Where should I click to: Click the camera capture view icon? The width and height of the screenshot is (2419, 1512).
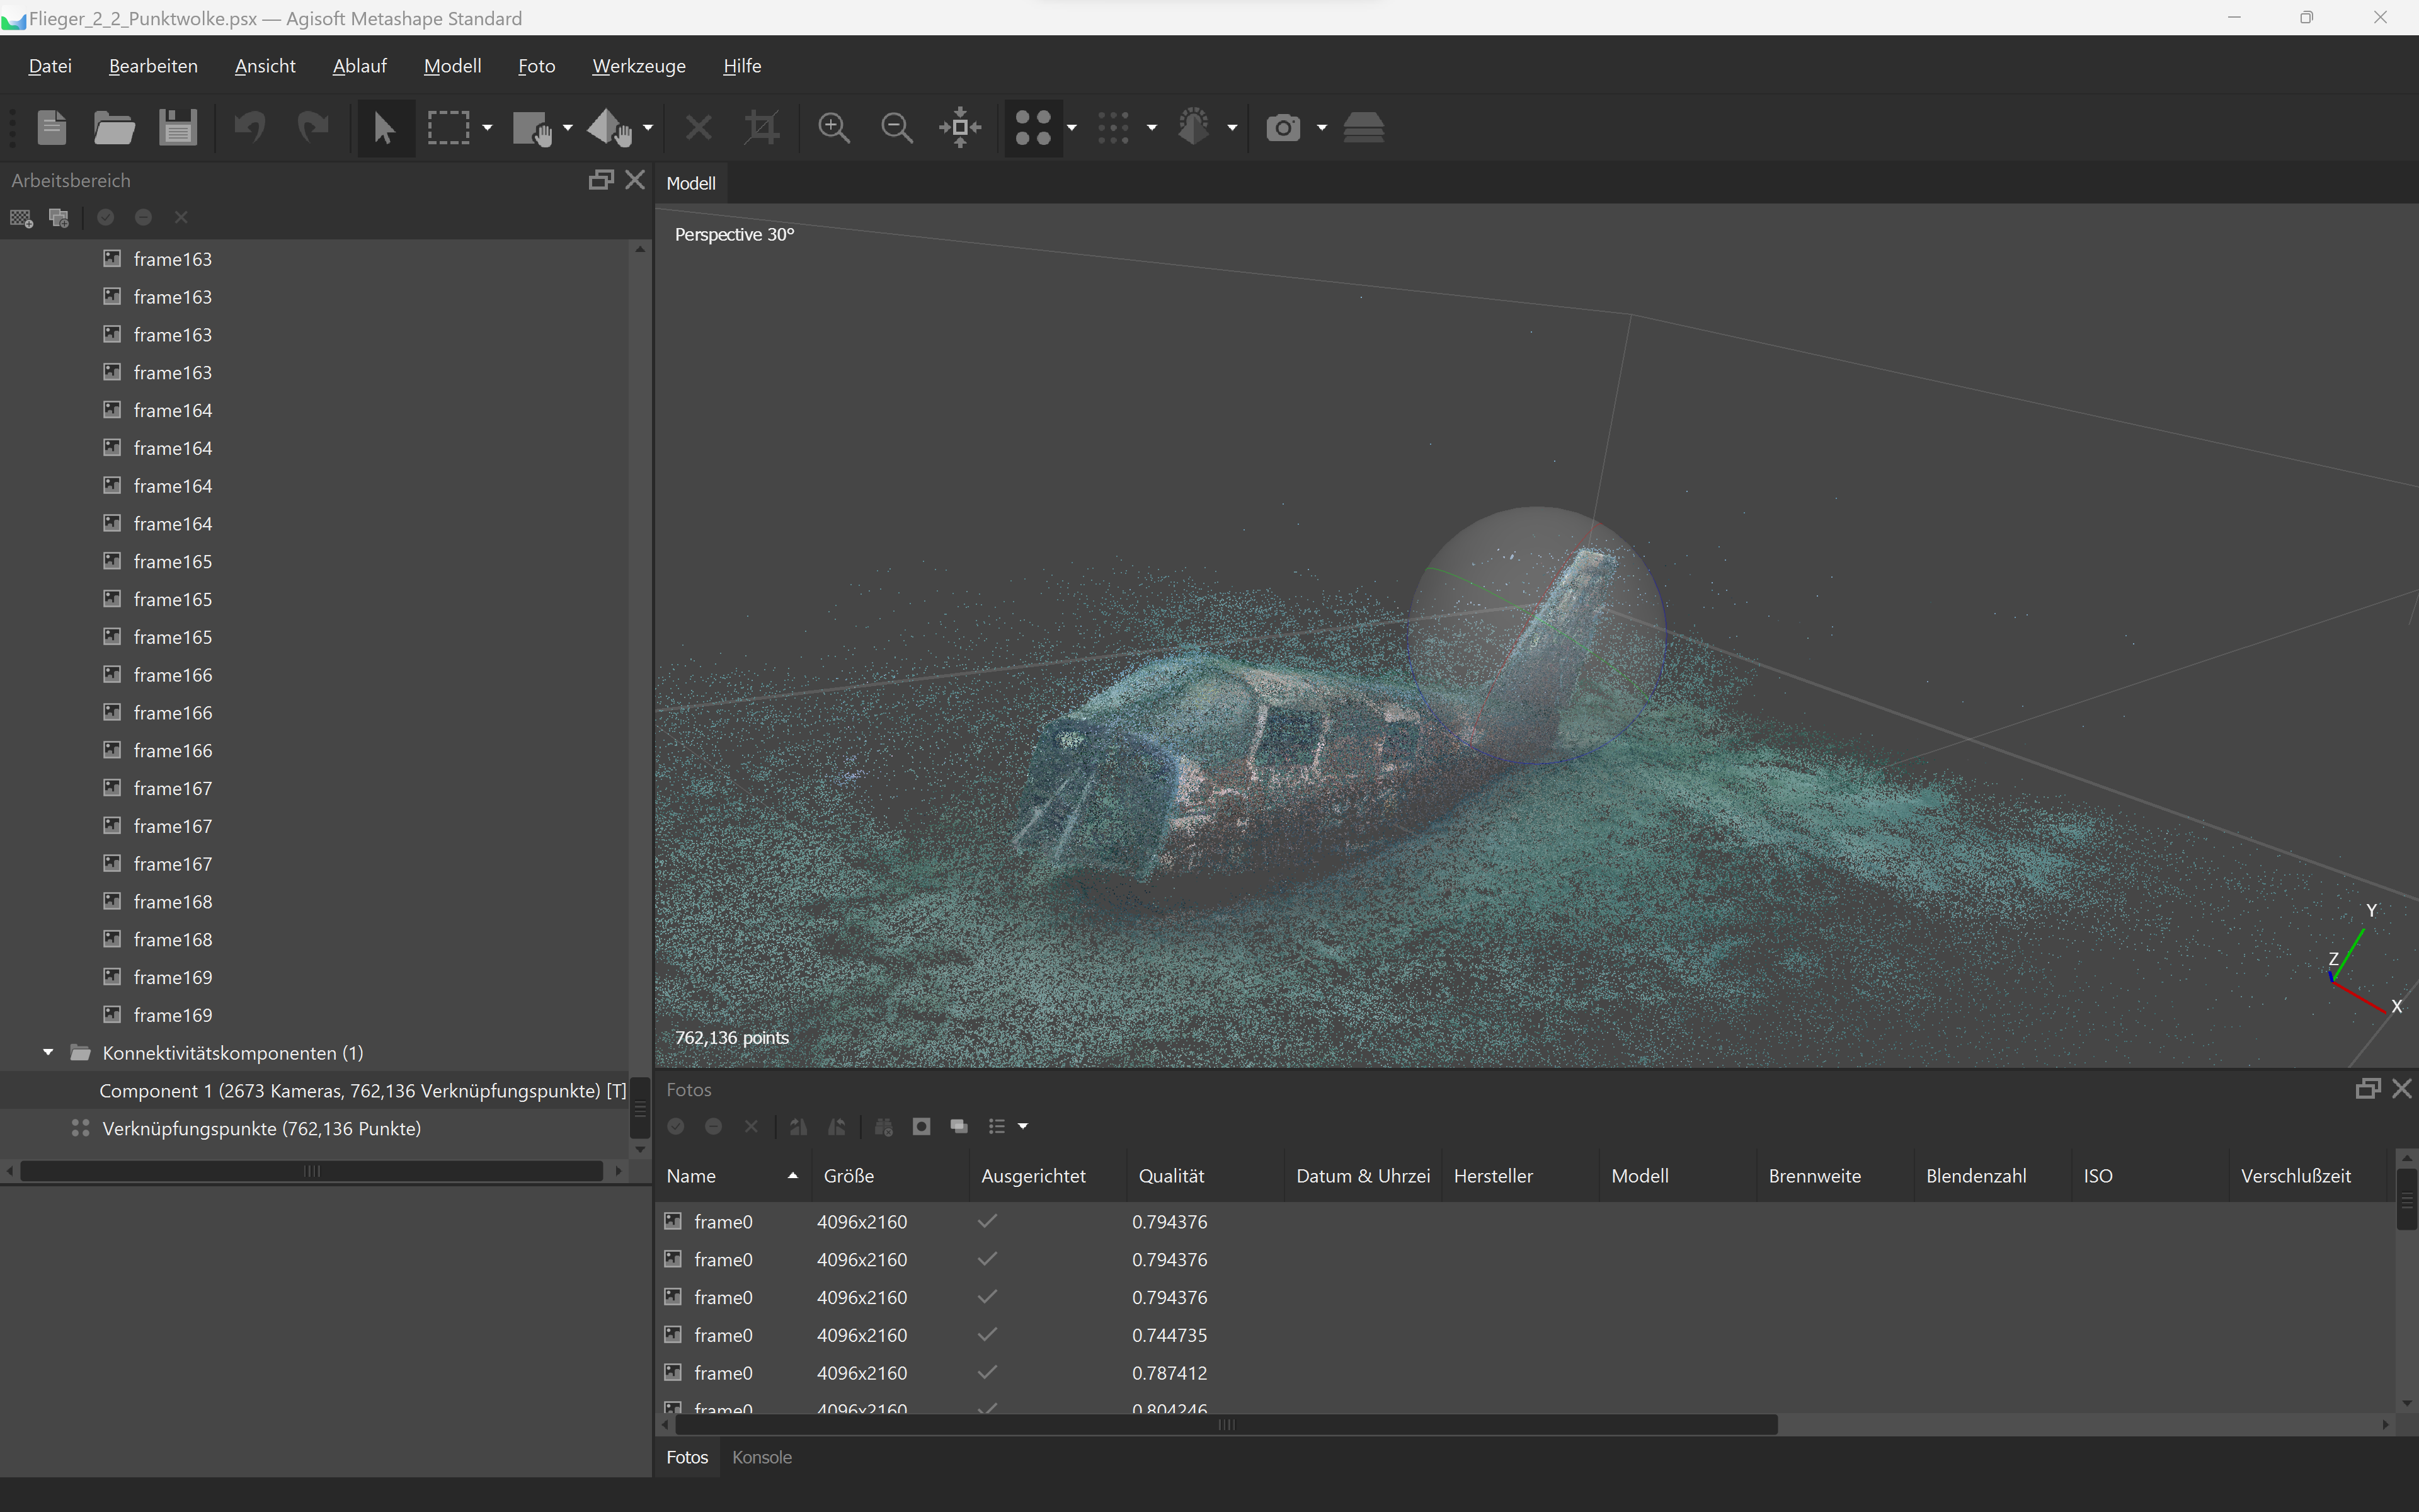[1283, 128]
